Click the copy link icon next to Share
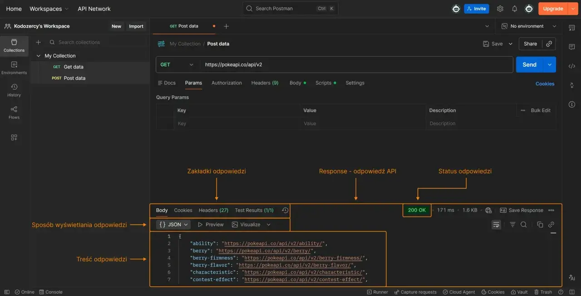This screenshot has width=581, height=296. (x=549, y=44)
